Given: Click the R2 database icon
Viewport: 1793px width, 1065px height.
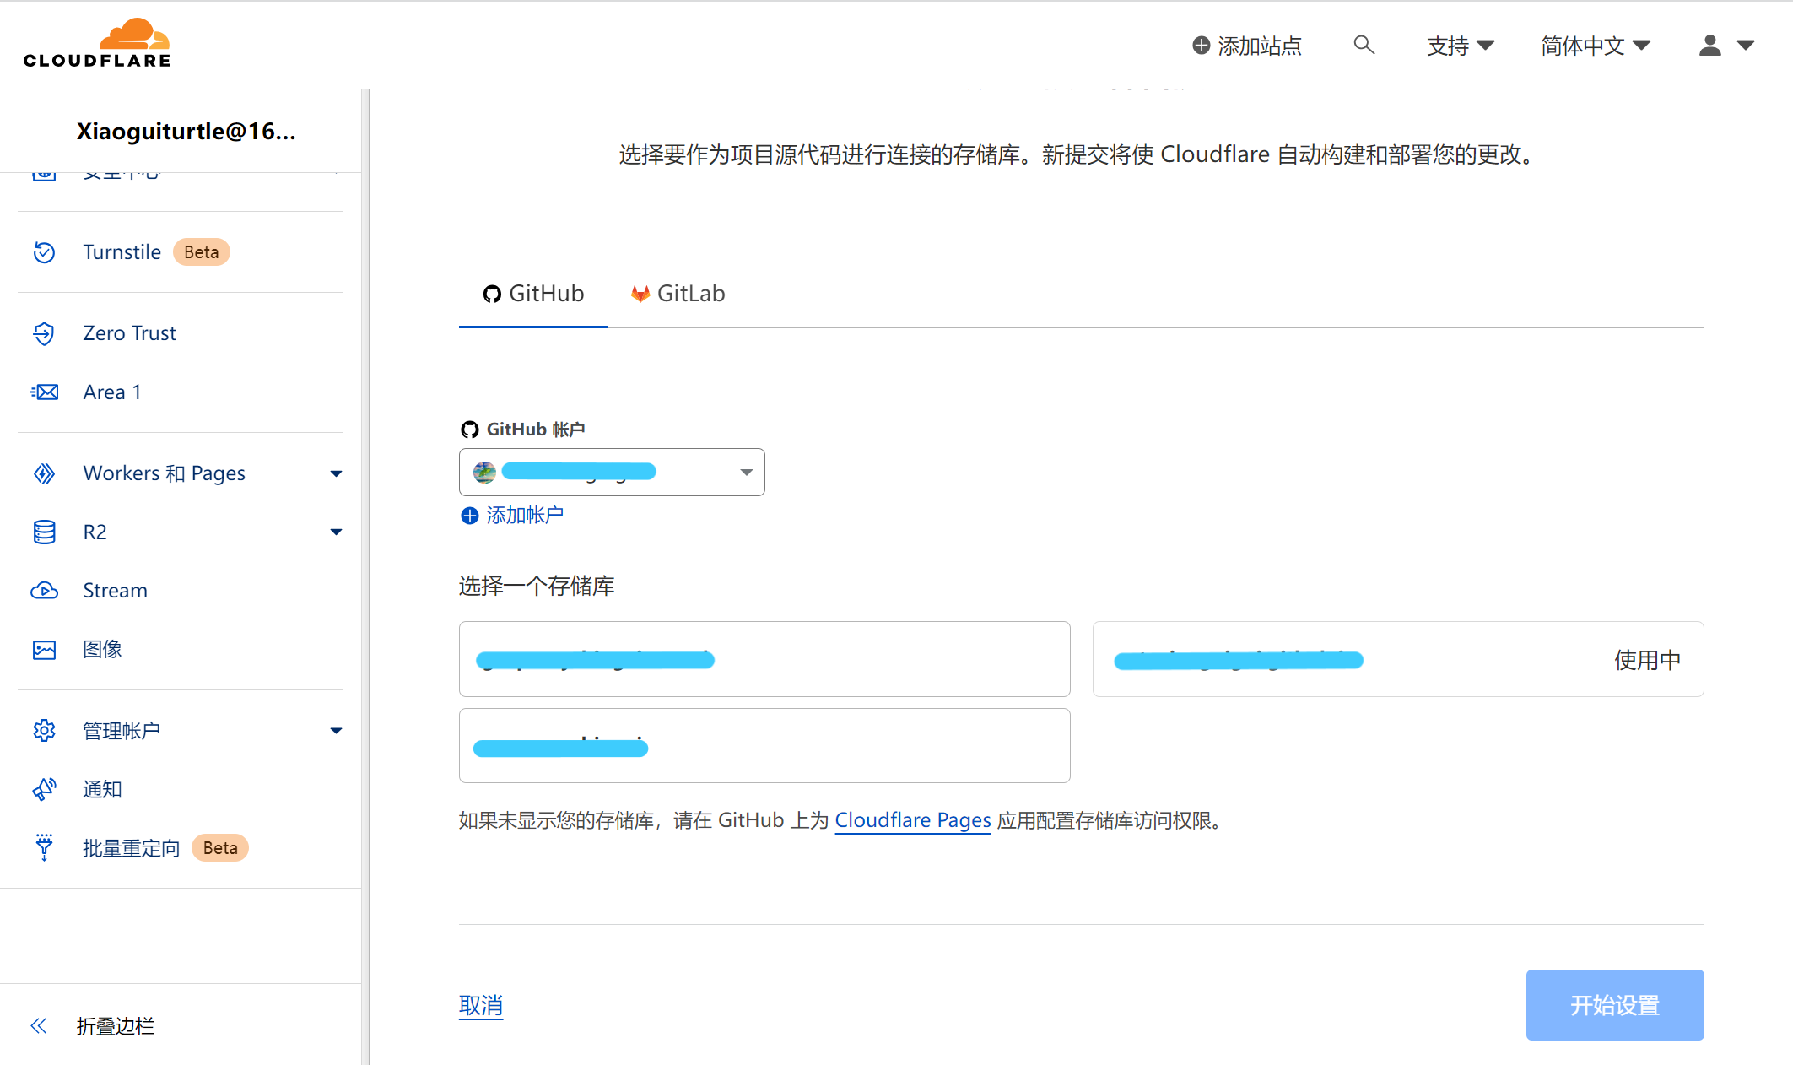Looking at the screenshot, I should point(44,532).
